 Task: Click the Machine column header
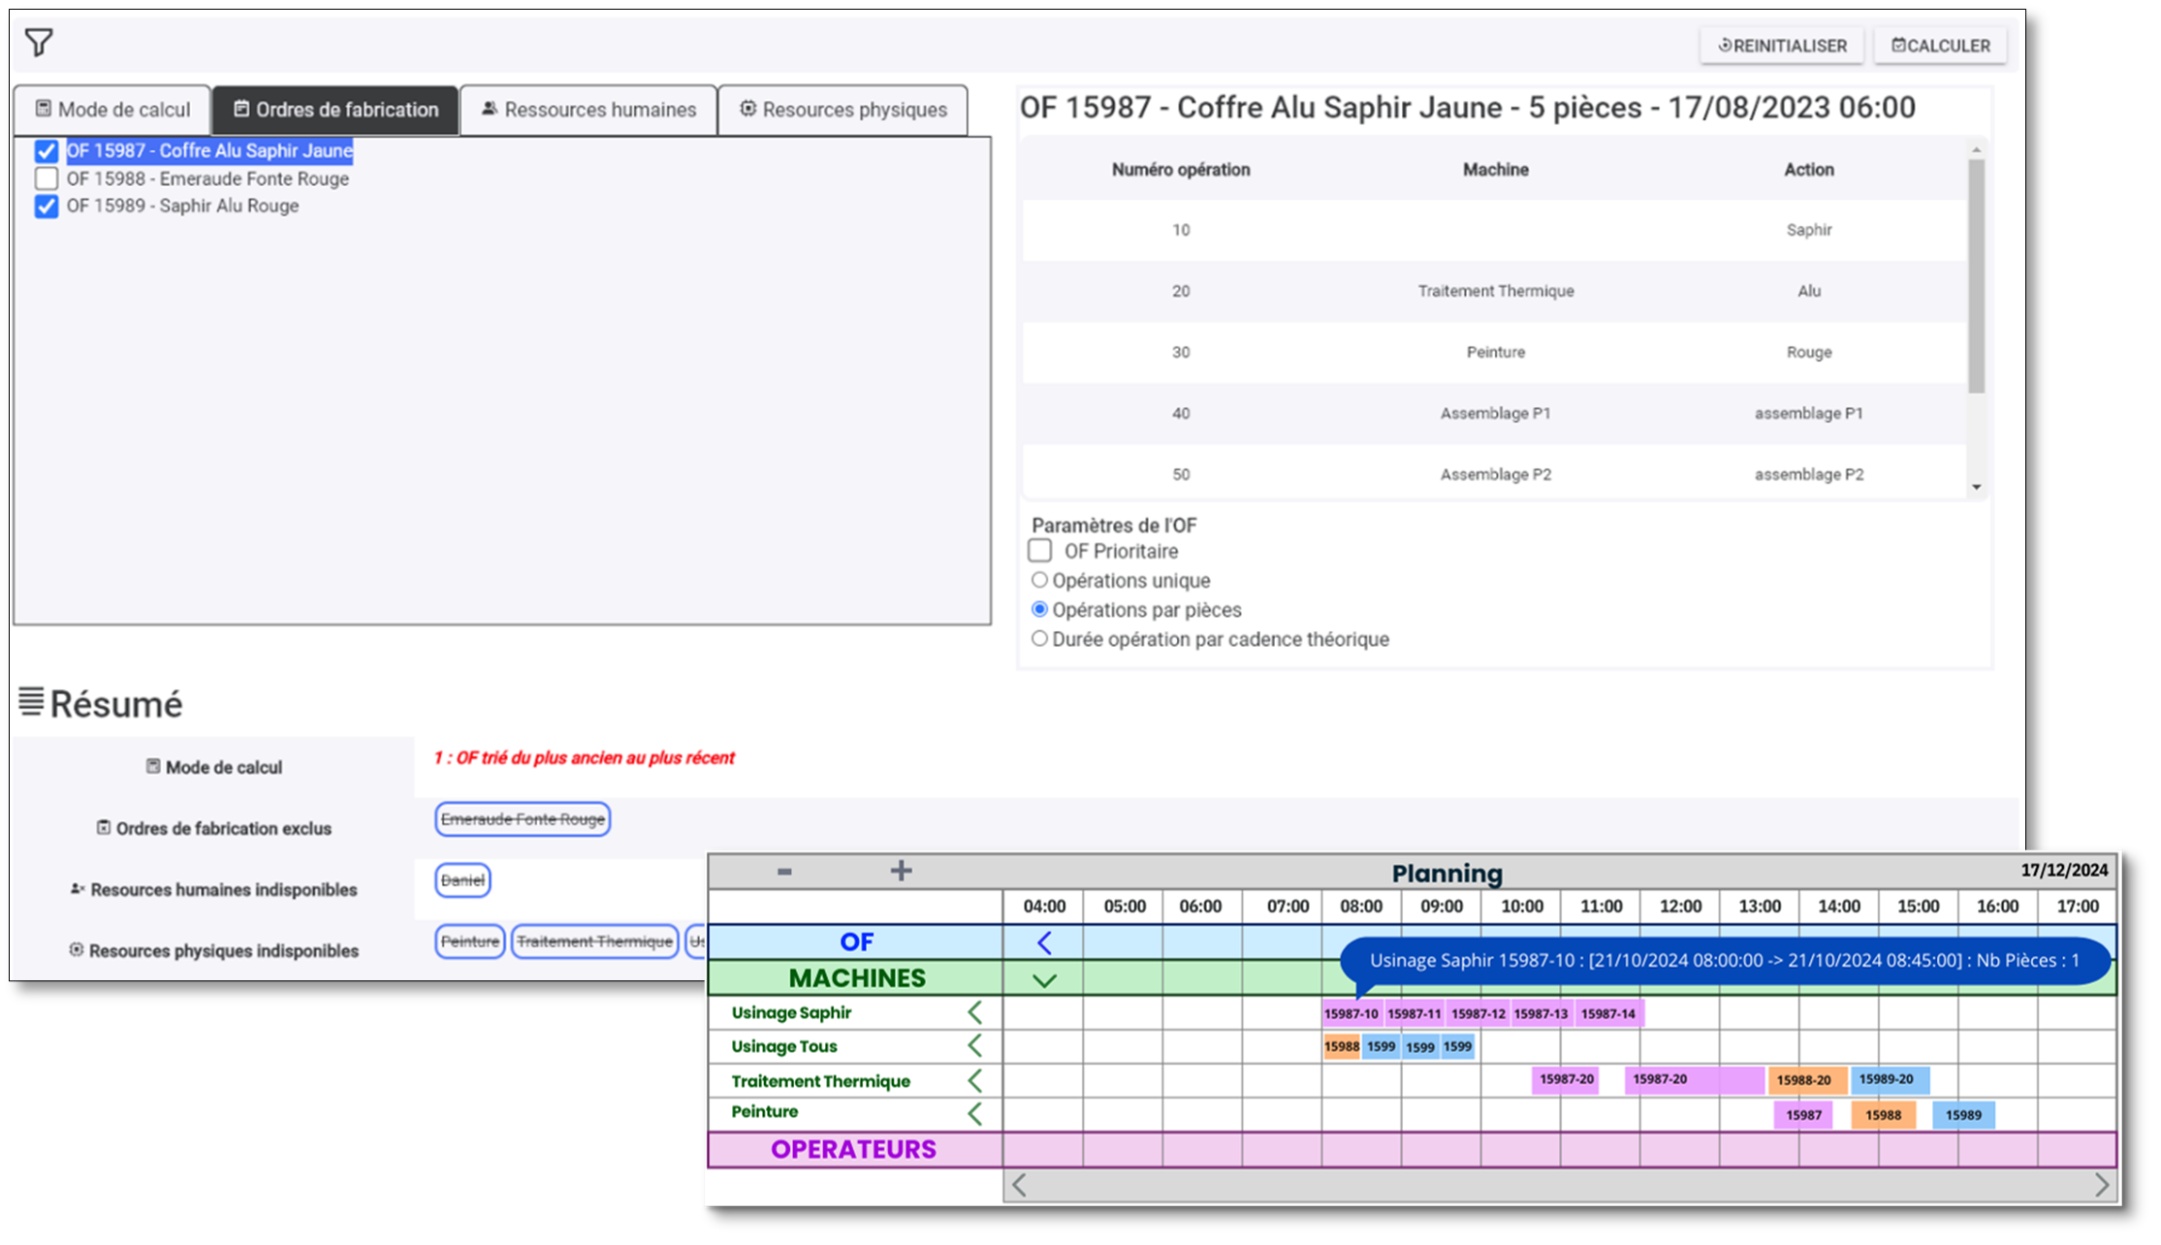pyautogui.click(x=1495, y=170)
